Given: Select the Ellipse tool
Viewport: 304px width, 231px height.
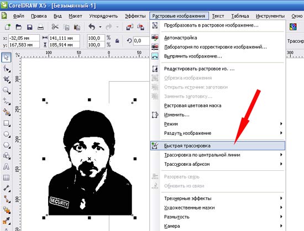Looking at the screenshot, I should point(7,134).
